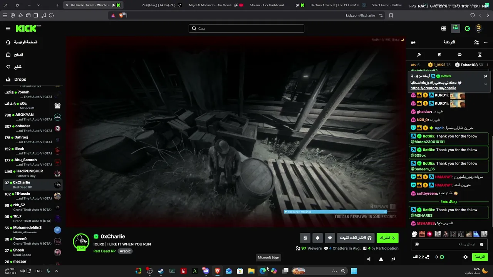
Task: Click the volume icon in system tray
Action: click(x=22, y=271)
